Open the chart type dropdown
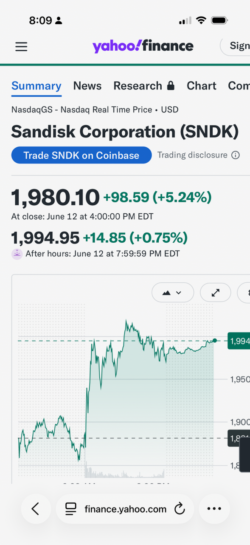This screenshot has width=250, height=545. click(173, 293)
